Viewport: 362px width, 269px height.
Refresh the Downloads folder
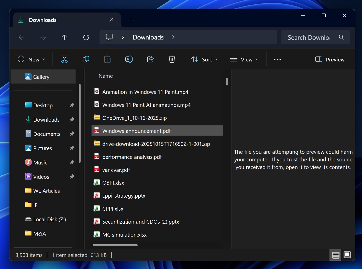pyautogui.click(x=86, y=37)
